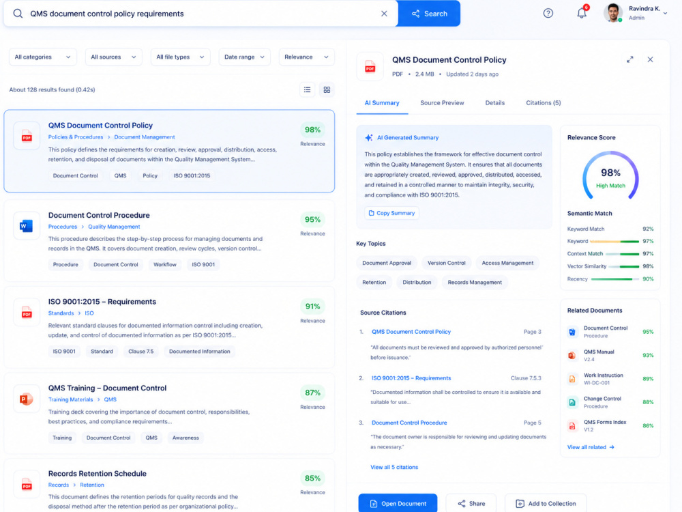
Task: Select Version Control key topic chip
Action: point(446,263)
